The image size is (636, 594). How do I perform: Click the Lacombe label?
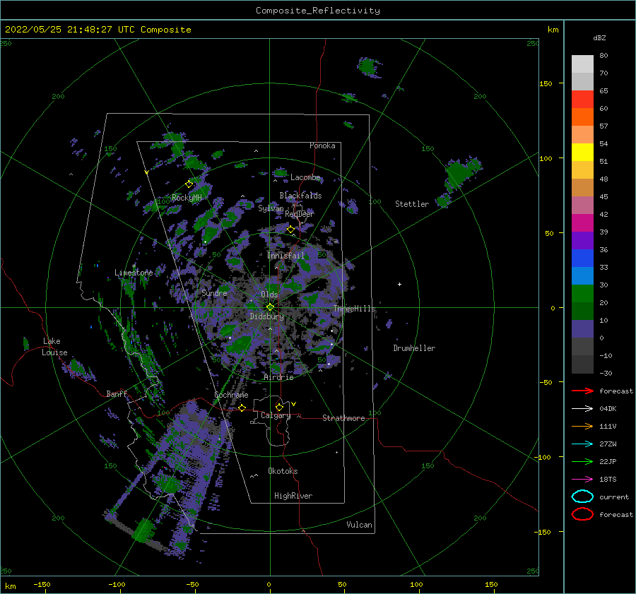pyautogui.click(x=305, y=177)
